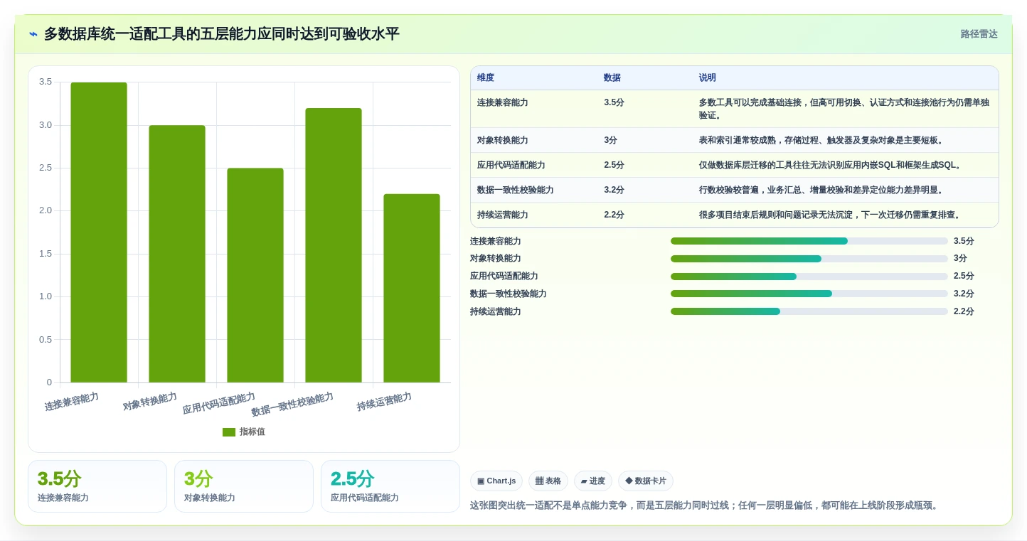Click the 连接兼容能力 progress bar

[809, 241]
